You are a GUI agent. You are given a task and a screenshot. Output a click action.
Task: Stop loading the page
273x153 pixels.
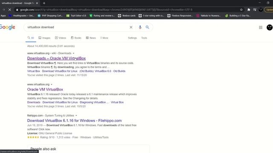tap(9, 10)
